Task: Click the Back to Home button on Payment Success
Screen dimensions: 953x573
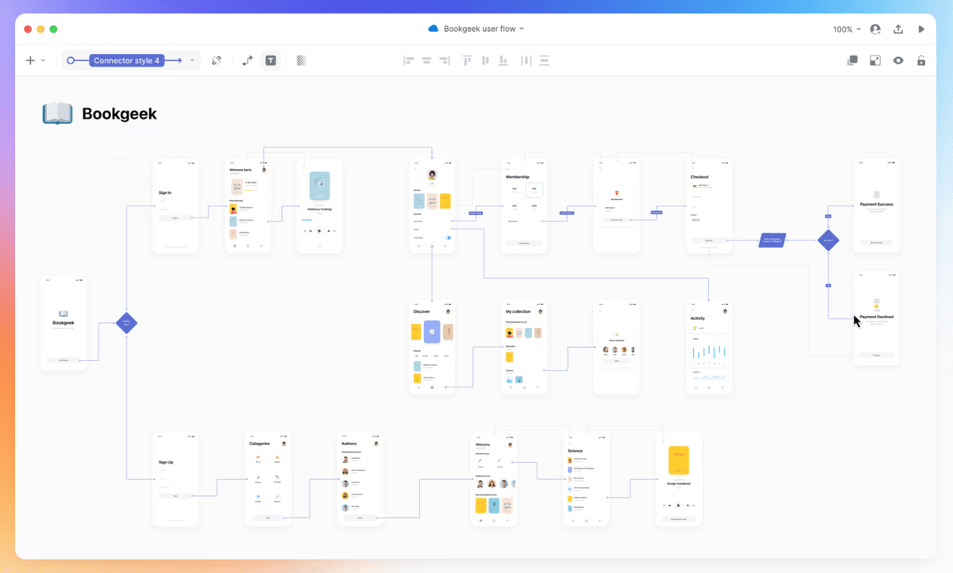Action: click(877, 242)
